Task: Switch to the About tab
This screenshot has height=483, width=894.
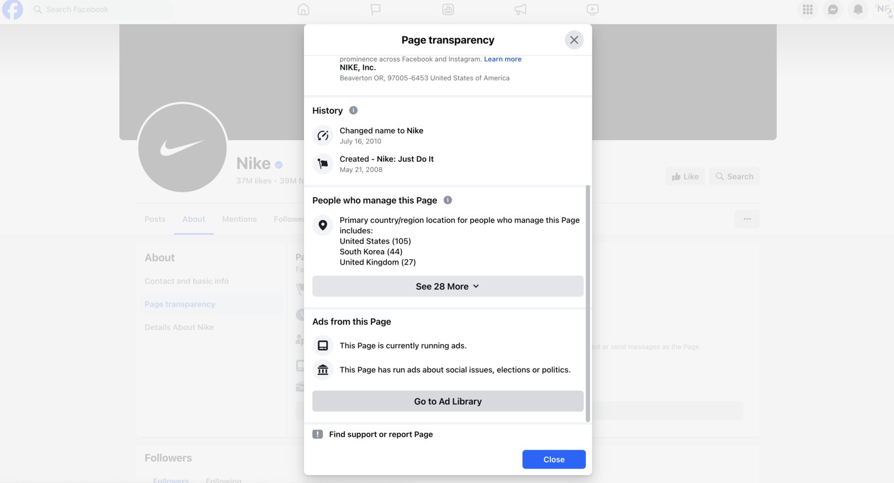Action: [194, 219]
